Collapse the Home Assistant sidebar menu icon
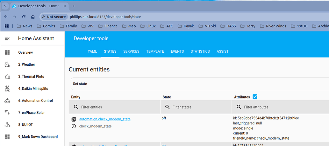Image resolution: width=329 pixels, height=146 pixels. tap(7, 38)
